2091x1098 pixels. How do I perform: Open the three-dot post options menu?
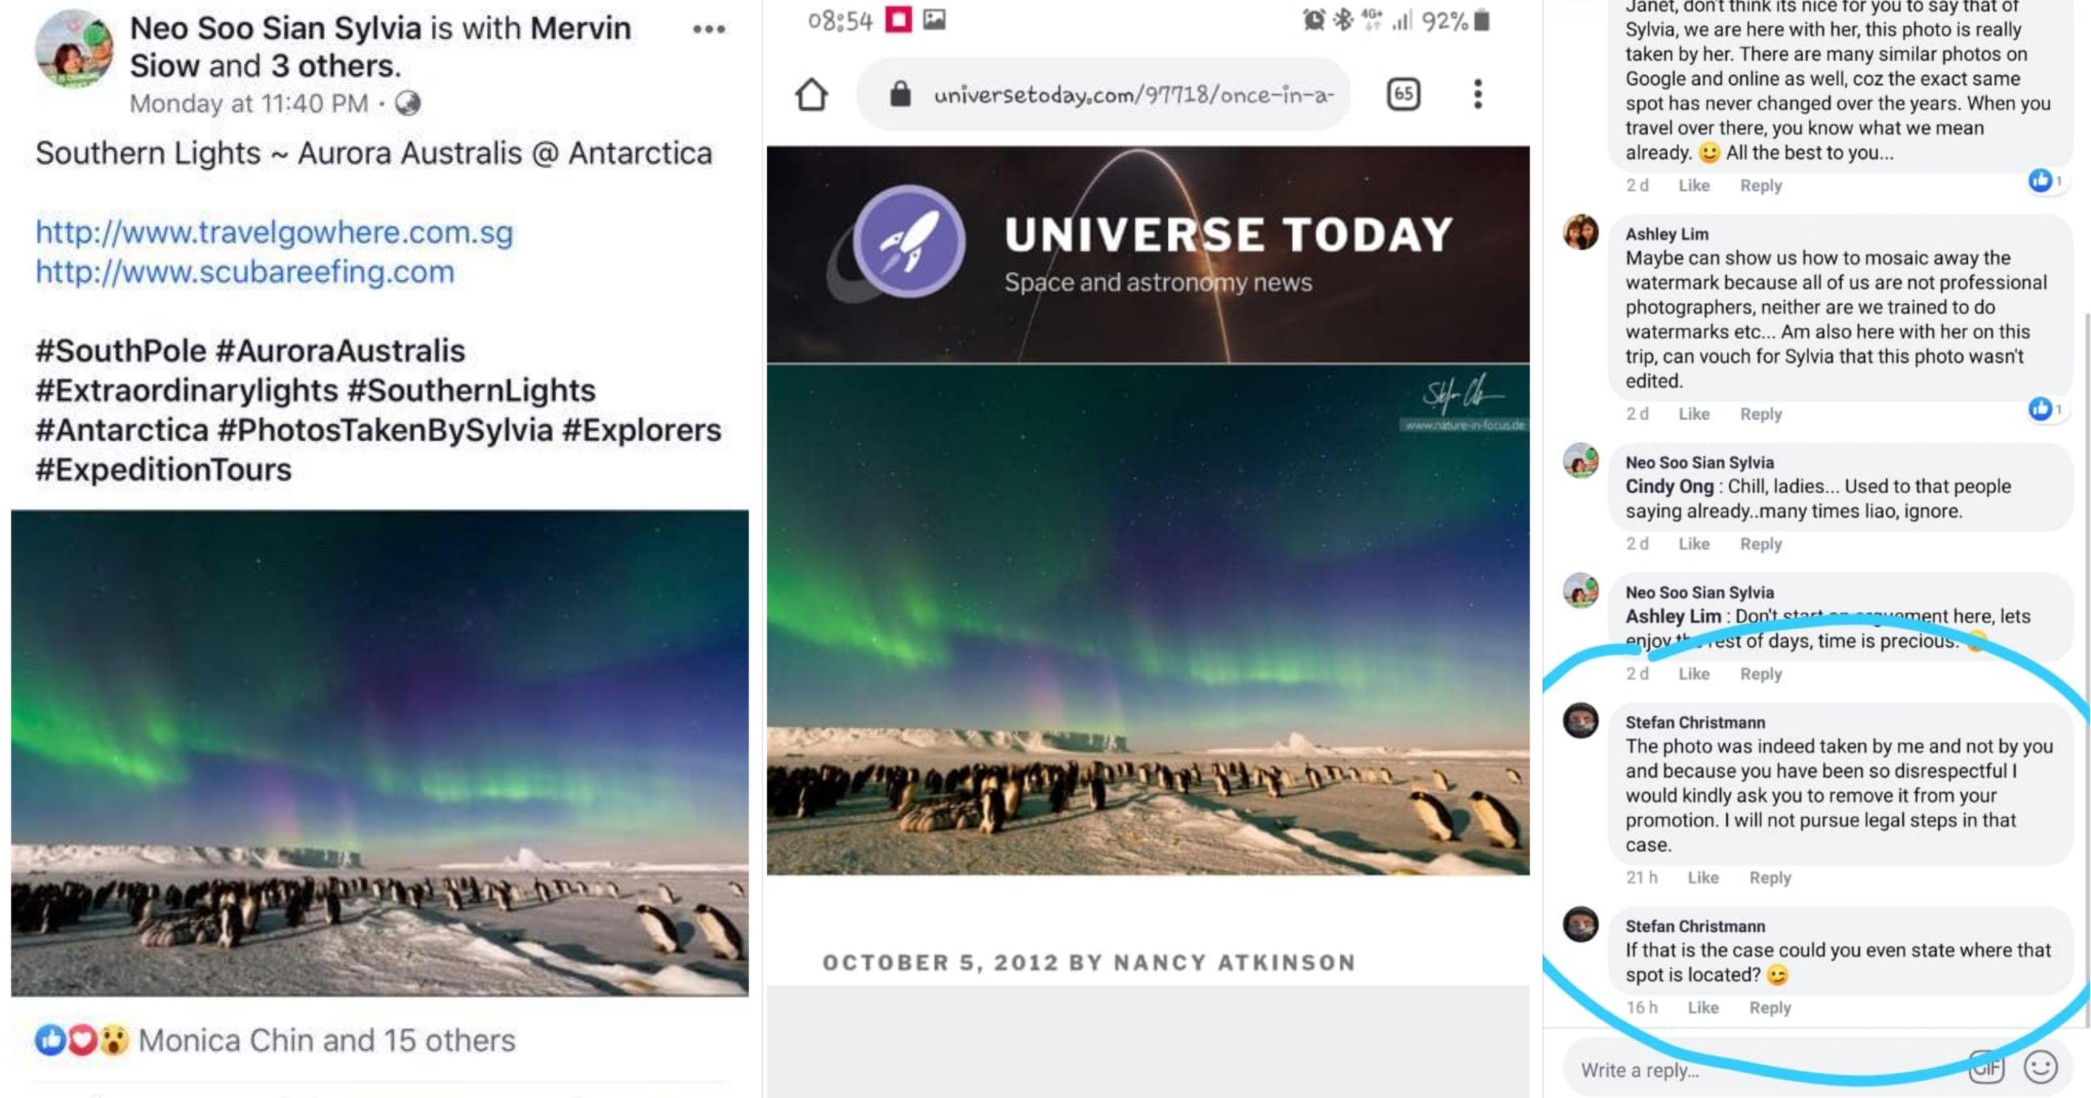[x=709, y=29]
